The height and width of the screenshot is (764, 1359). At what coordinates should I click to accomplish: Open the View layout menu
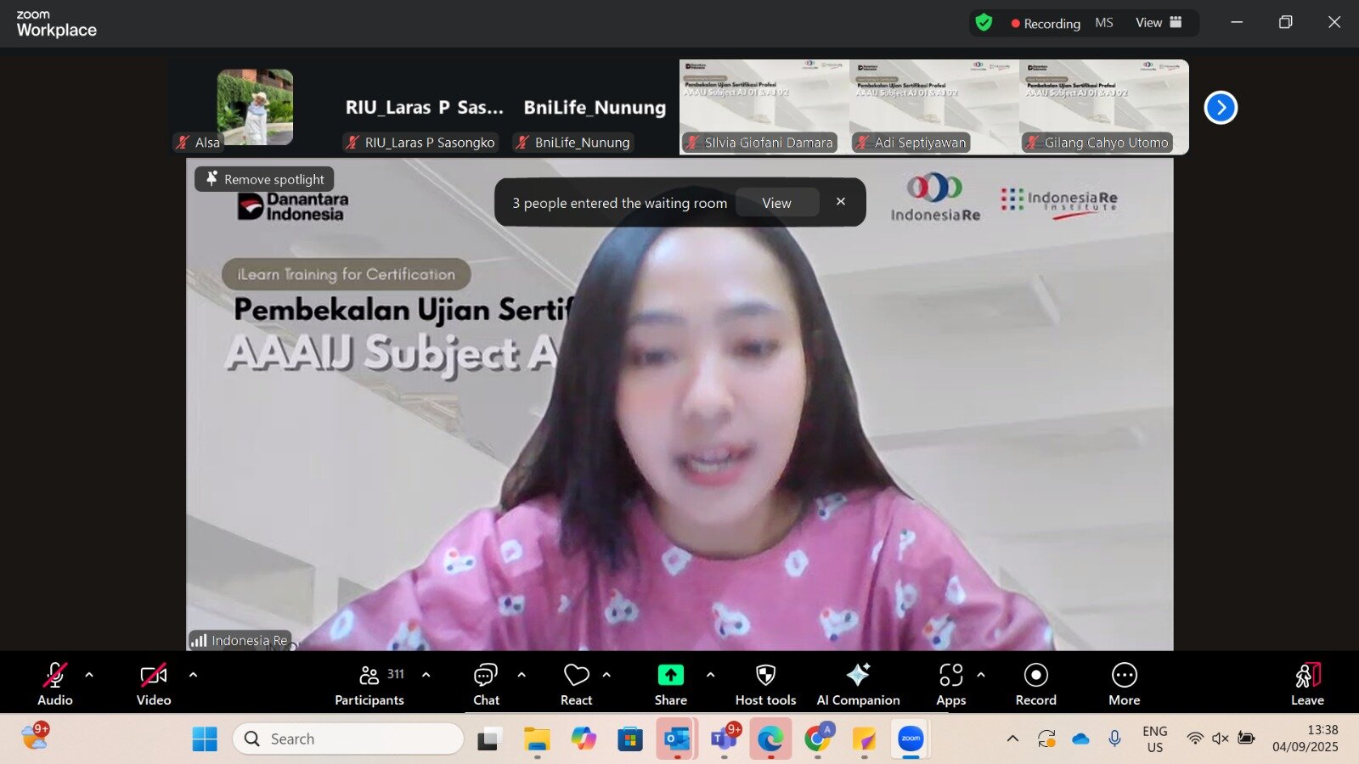1159,23
